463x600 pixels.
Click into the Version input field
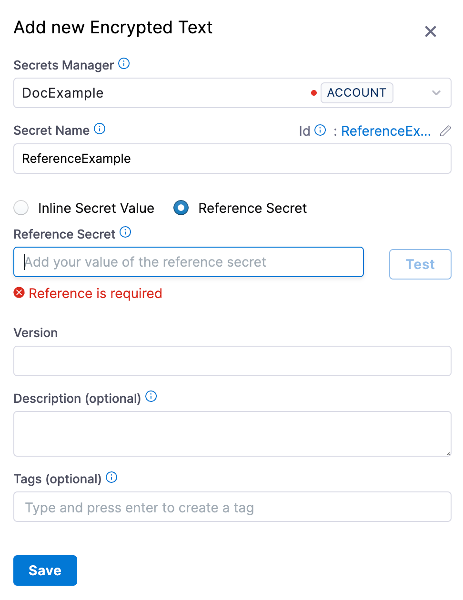tap(232, 361)
